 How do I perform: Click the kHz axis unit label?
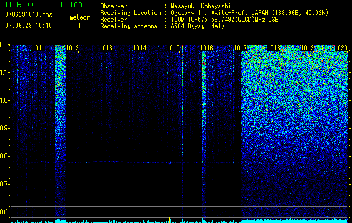point(5,45)
